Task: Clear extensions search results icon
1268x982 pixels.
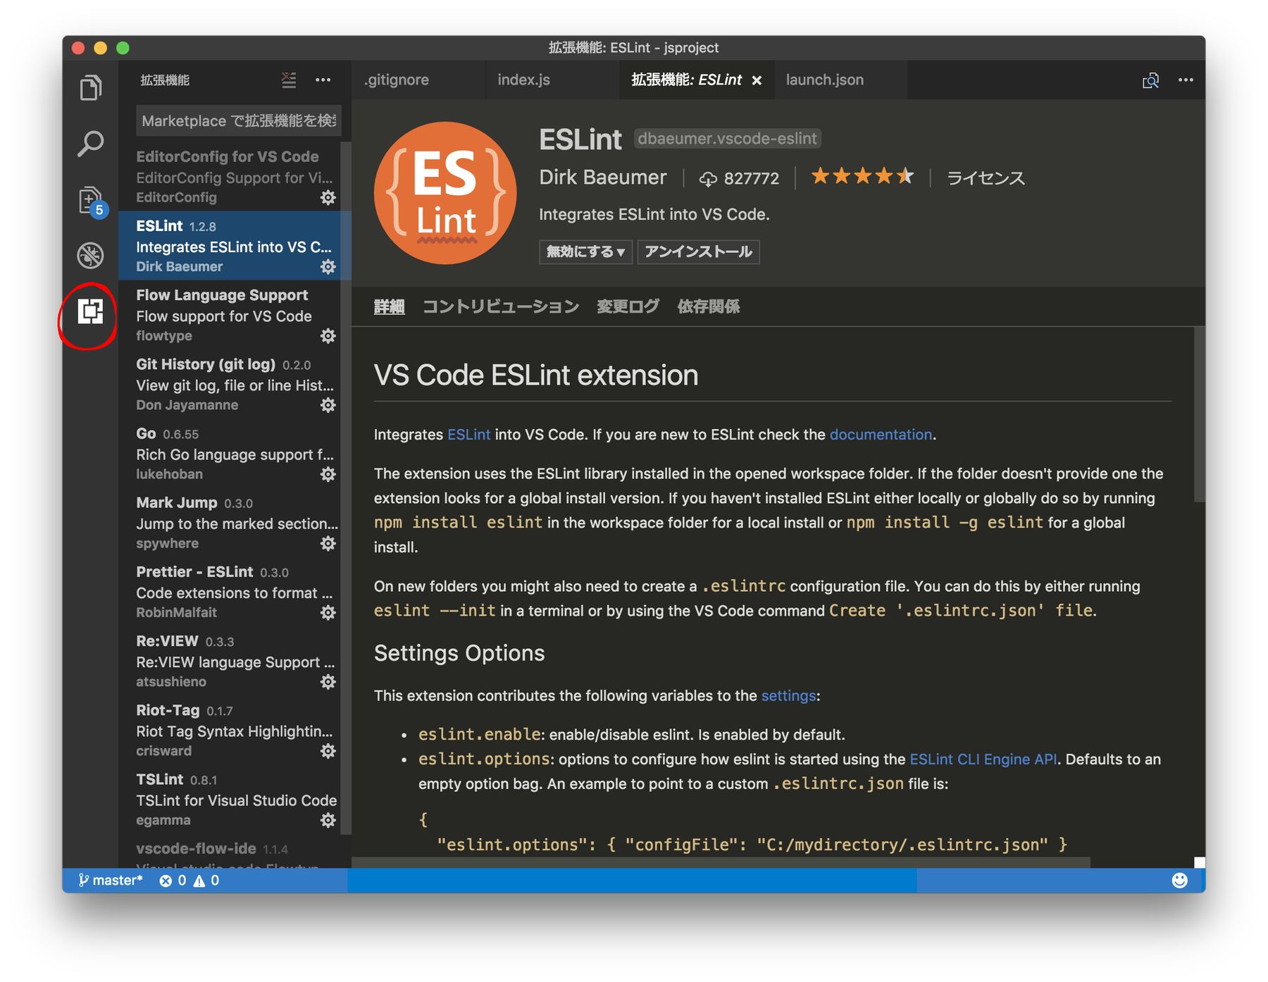Action: (289, 80)
